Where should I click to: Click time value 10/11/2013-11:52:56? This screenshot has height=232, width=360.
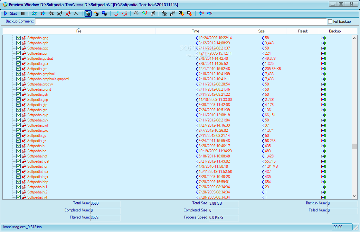pos(215,172)
